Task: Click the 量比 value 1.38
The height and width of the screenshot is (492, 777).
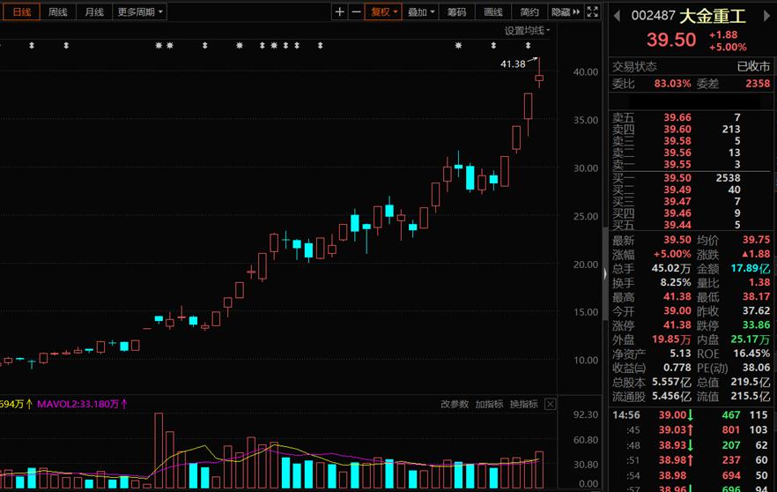Action: [759, 283]
